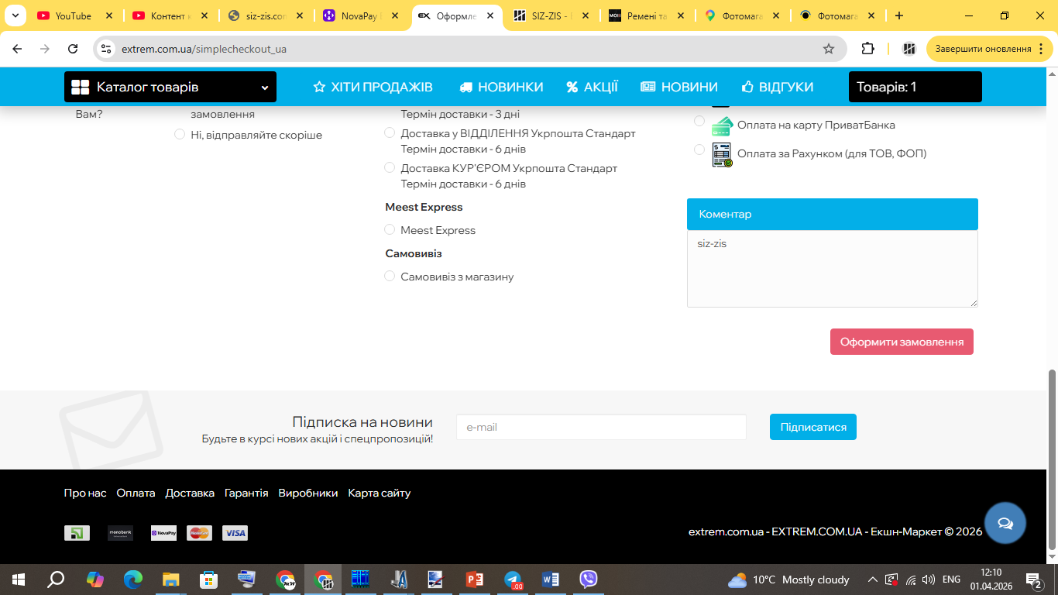1058x595 pixels.
Task: Click the newsletter e-mail input field
Action: tap(600, 427)
